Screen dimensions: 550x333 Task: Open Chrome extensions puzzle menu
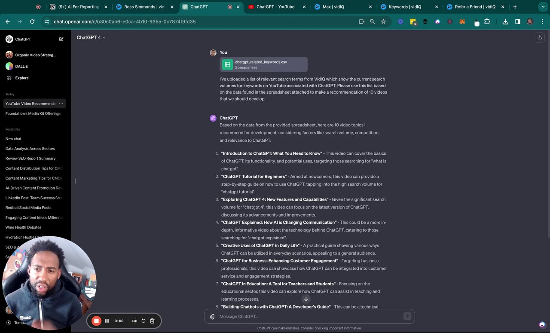[487, 21]
